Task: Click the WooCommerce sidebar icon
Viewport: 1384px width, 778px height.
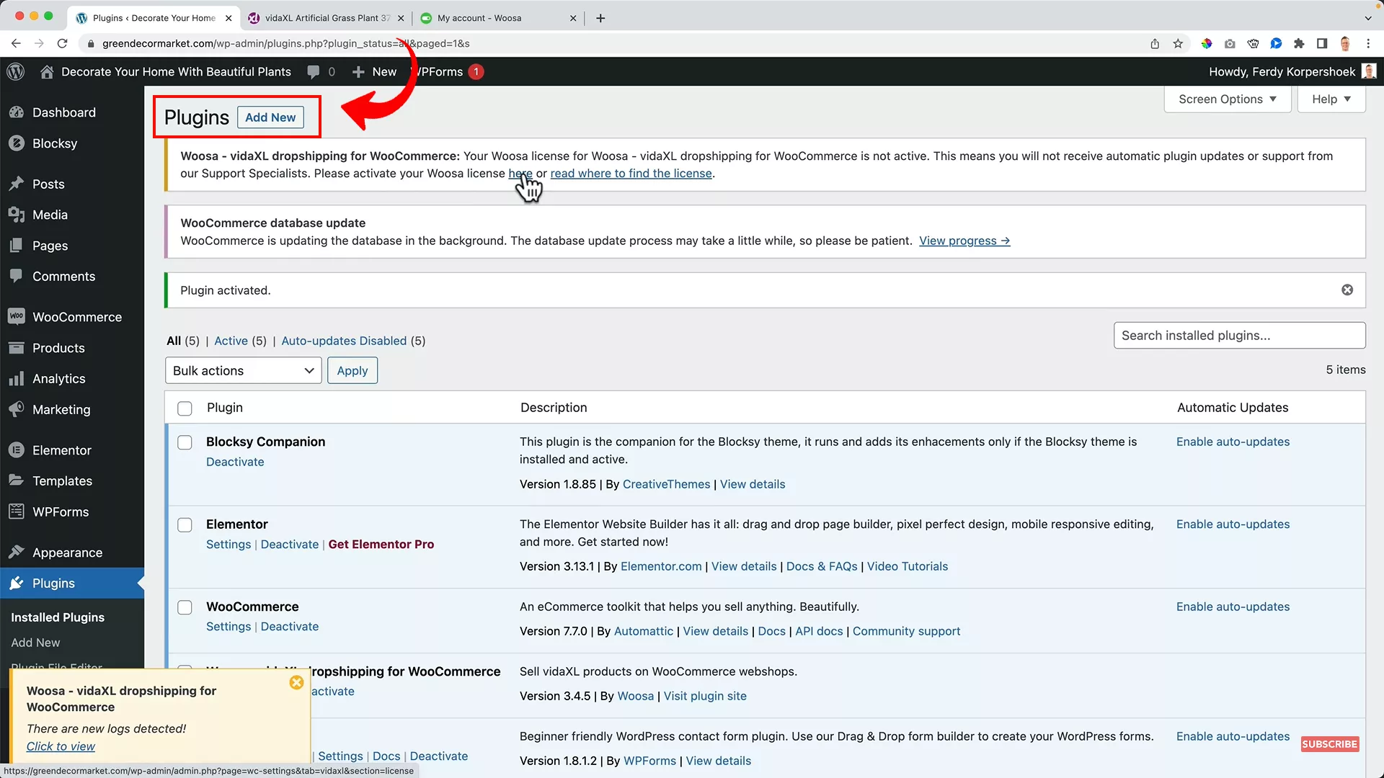Action: tap(16, 316)
